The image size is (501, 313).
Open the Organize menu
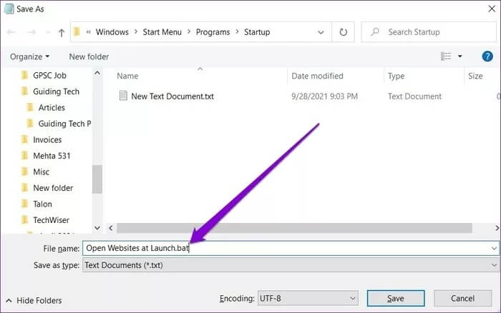(x=29, y=56)
